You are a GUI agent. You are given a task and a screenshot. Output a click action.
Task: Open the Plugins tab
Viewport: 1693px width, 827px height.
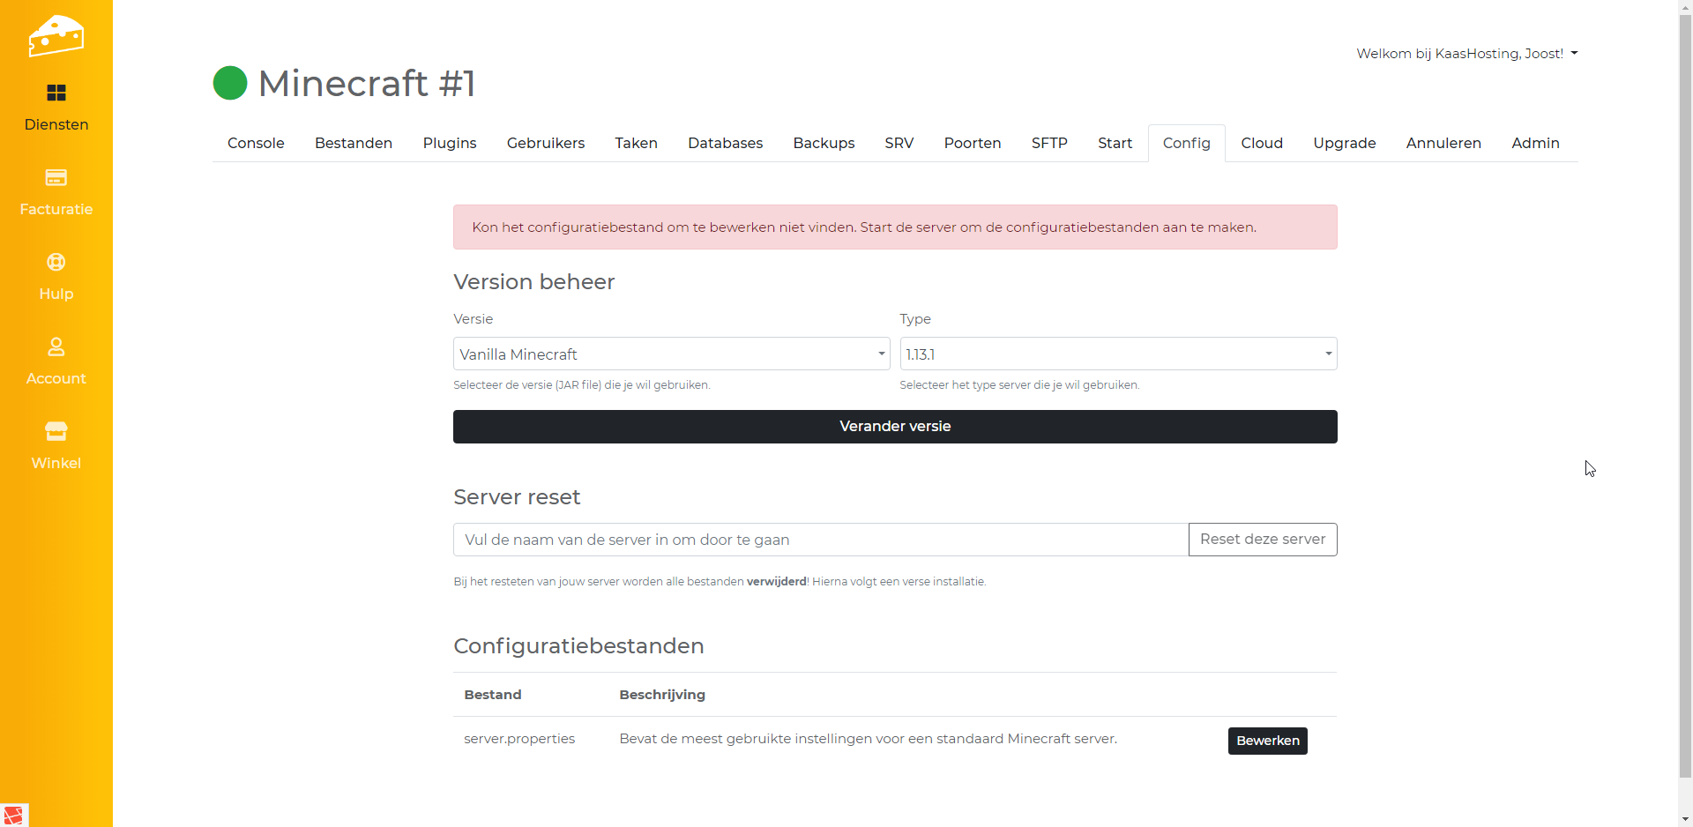[x=450, y=144]
